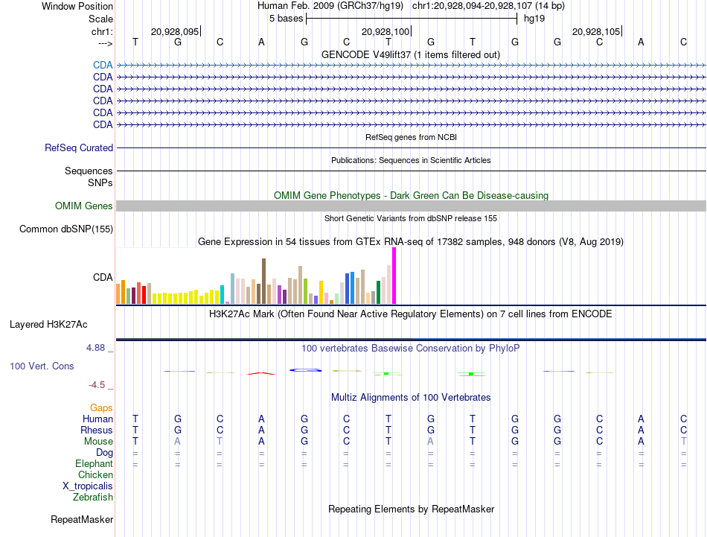Click the 20,928,100 position marker
Image resolution: width=707 pixels, height=537 pixels.
(x=386, y=31)
